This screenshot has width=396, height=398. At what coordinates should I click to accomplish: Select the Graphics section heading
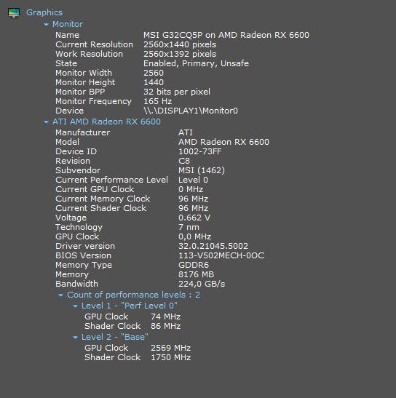(x=44, y=12)
